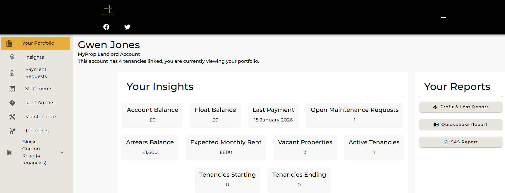Click the Statements sidebar icon

(x=12, y=89)
